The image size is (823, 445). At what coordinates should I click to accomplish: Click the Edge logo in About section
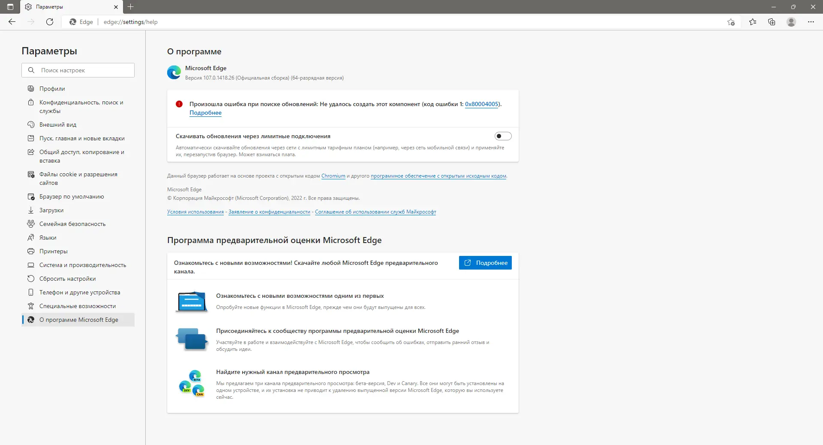tap(174, 72)
